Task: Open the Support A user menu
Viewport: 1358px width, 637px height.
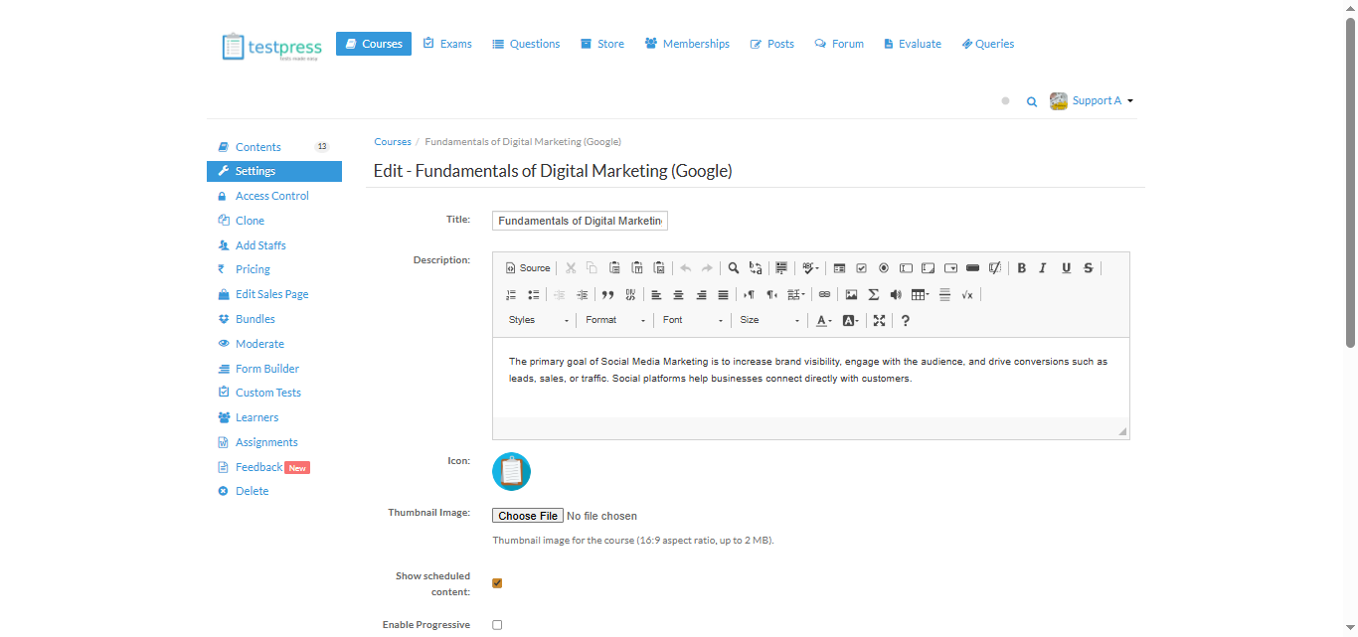Action: 1093,100
